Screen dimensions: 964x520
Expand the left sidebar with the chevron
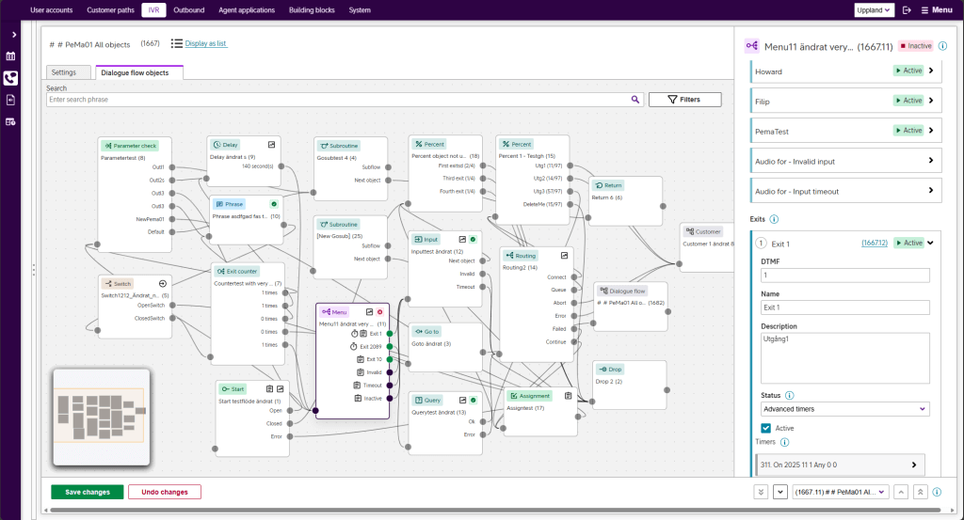tap(14, 35)
